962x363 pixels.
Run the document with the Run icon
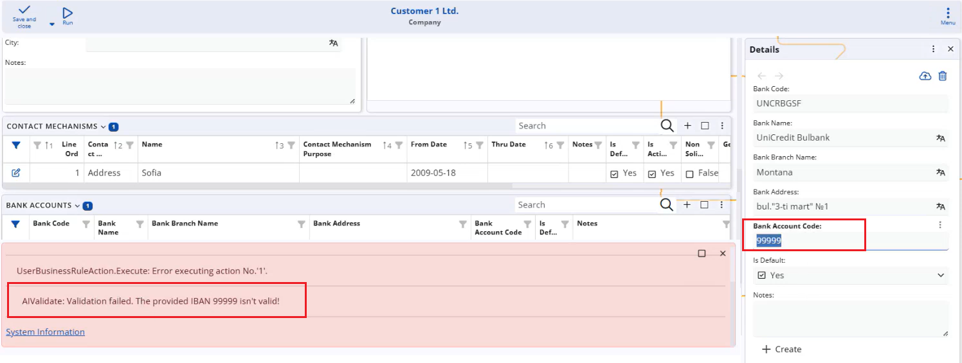coord(68,13)
